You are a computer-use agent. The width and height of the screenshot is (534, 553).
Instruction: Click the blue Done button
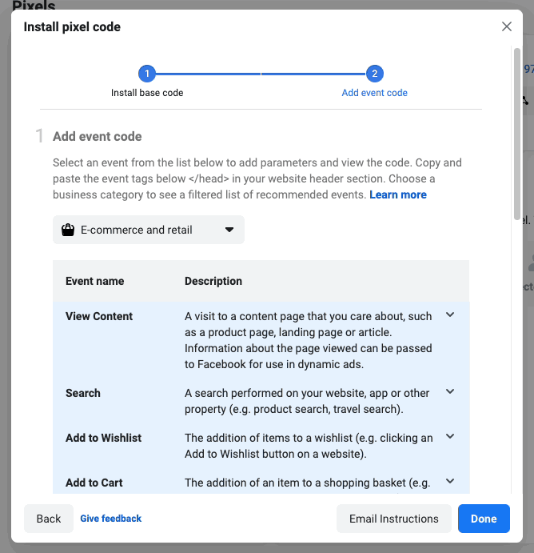click(484, 519)
